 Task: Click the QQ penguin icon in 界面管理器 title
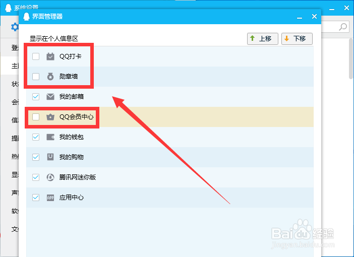click(26, 17)
